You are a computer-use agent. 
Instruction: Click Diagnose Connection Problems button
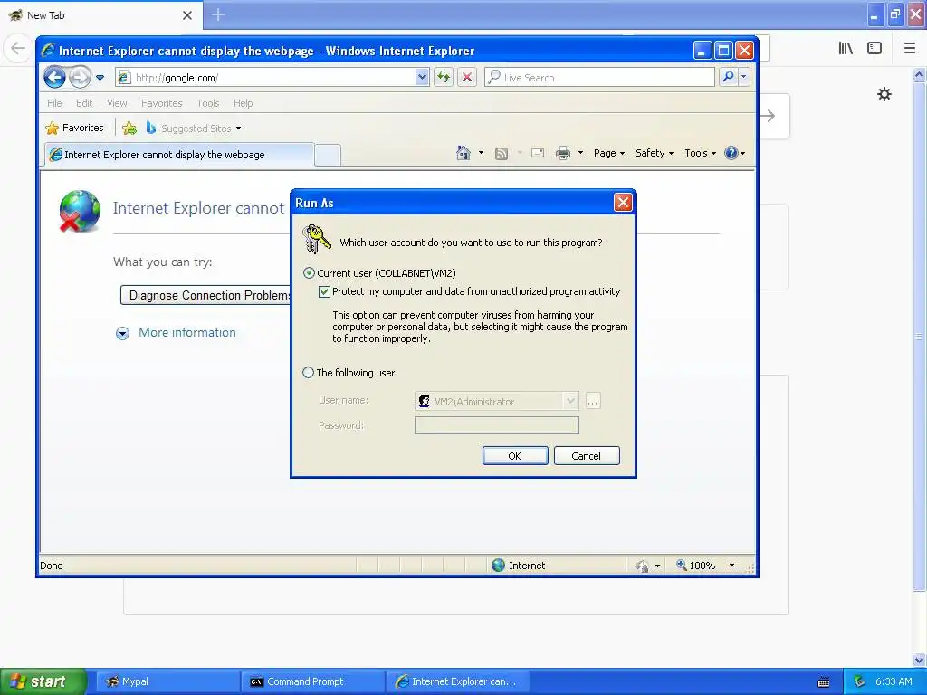coord(205,295)
